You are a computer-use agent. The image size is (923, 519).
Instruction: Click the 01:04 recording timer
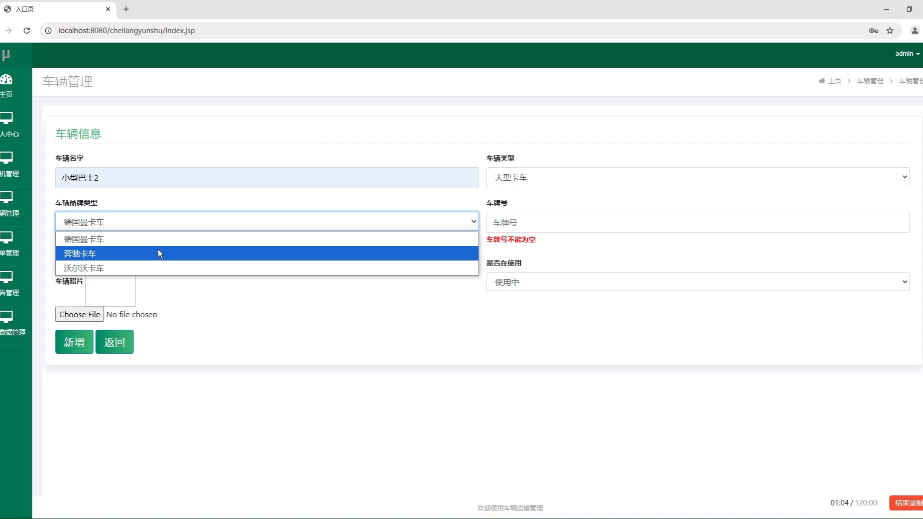coord(839,503)
